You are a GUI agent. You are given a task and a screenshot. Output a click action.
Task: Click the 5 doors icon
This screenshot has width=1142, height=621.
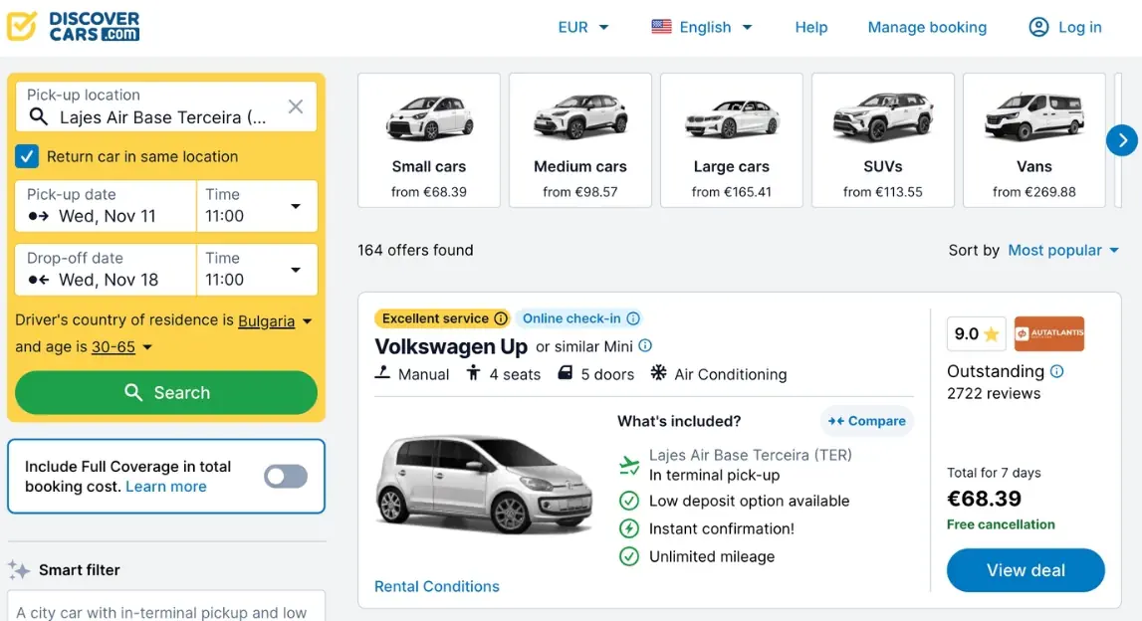(x=566, y=373)
